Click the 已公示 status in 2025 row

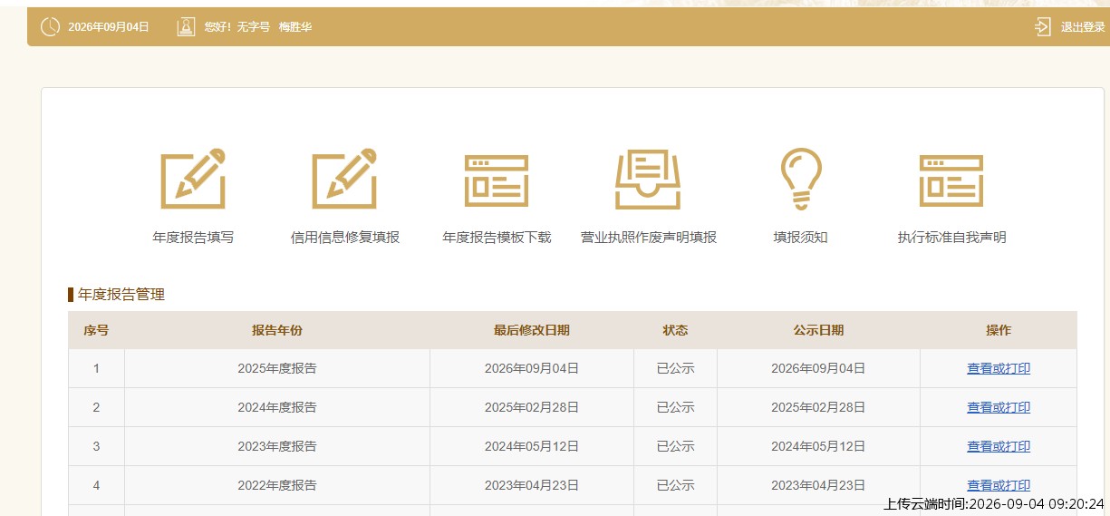(x=675, y=369)
